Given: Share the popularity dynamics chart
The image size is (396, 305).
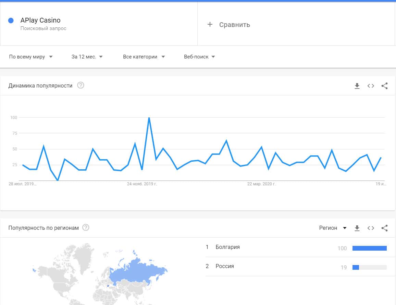Looking at the screenshot, I should (x=384, y=86).
